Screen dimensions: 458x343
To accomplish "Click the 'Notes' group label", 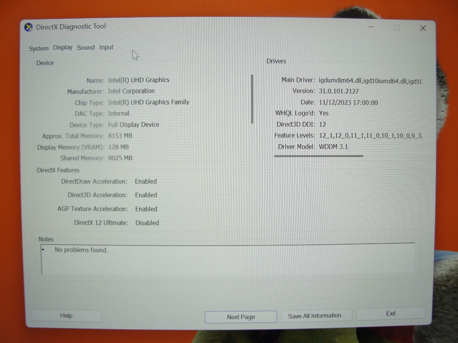I will (46, 239).
